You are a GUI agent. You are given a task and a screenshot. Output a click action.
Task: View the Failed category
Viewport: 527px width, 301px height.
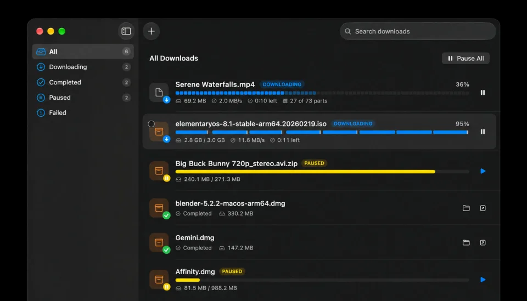click(x=83, y=113)
